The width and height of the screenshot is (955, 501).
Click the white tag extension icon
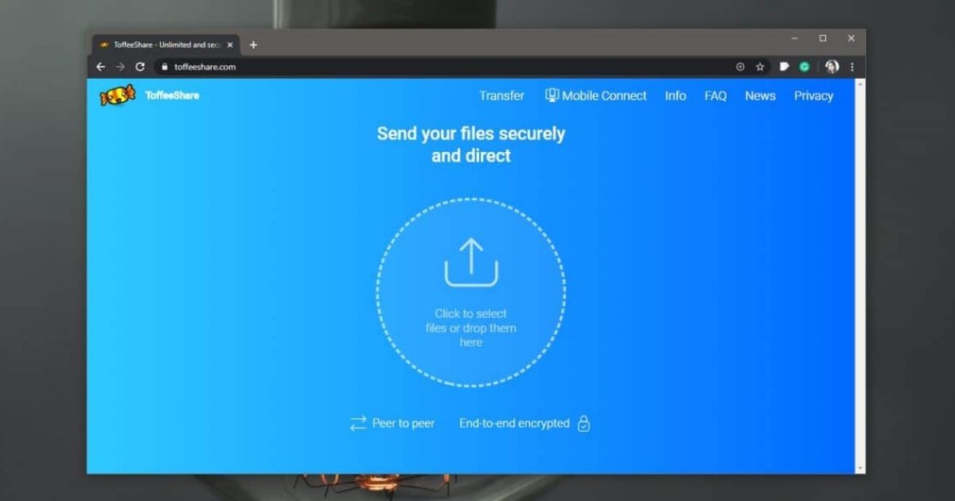[784, 67]
